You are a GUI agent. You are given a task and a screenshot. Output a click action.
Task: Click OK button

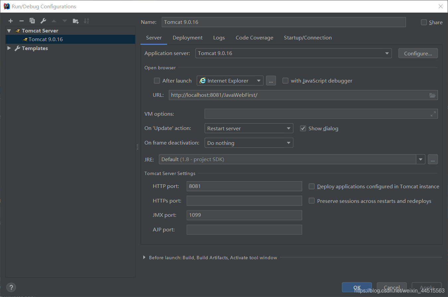point(357,287)
